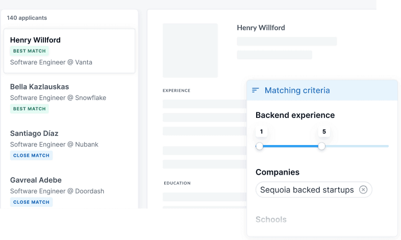This screenshot has width=401, height=240.
Task: Click the Companies section heading
Action: point(277,172)
